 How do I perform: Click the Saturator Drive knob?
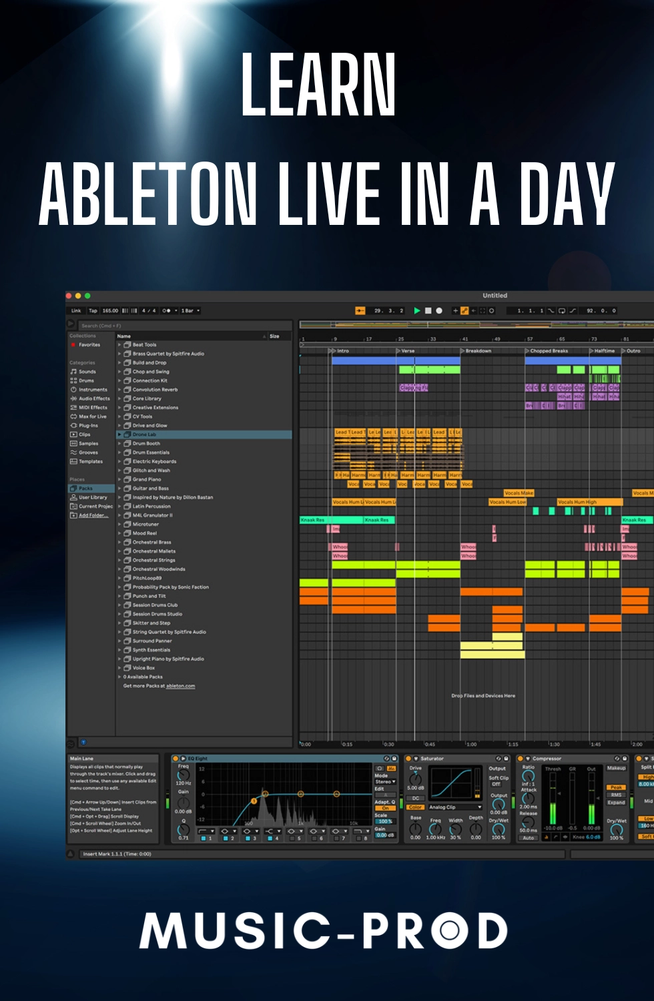[415, 778]
